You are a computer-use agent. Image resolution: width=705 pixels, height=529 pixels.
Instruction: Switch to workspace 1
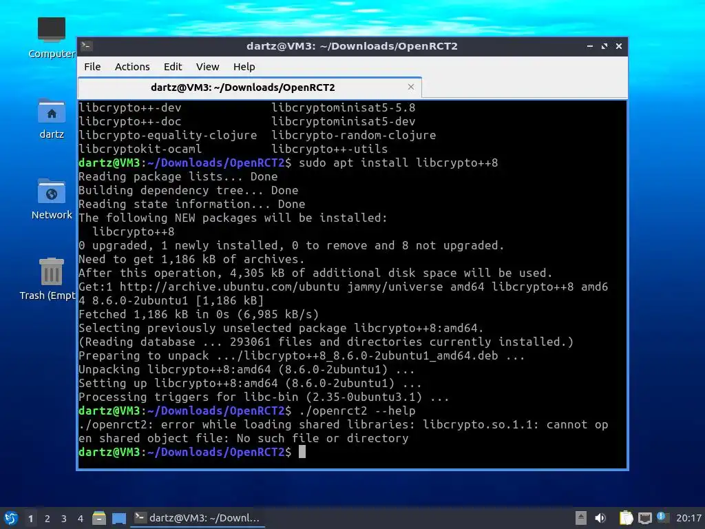pyautogui.click(x=30, y=519)
